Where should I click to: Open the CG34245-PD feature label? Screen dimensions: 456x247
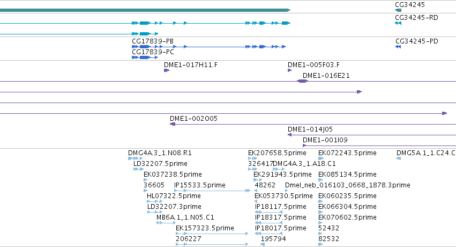point(417,41)
